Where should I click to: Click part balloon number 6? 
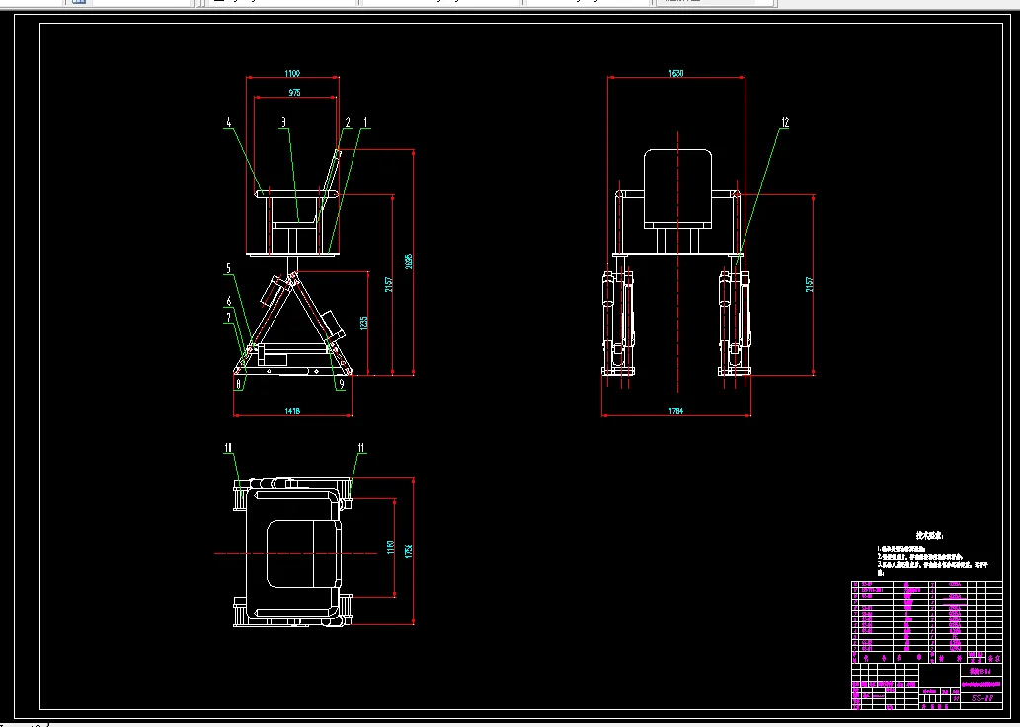[x=228, y=302]
